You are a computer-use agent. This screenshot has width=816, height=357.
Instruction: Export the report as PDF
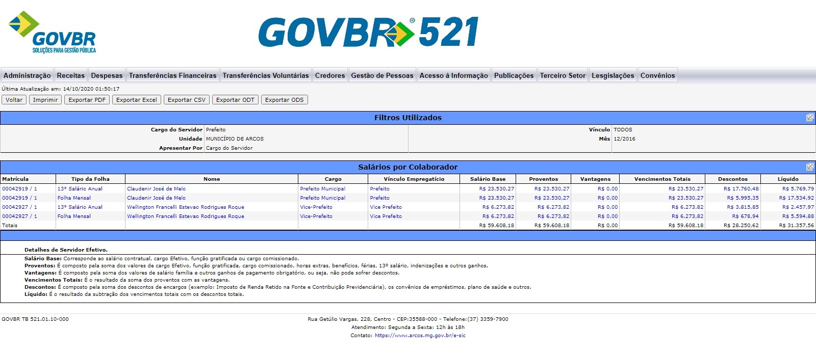(x=87, y=100)
